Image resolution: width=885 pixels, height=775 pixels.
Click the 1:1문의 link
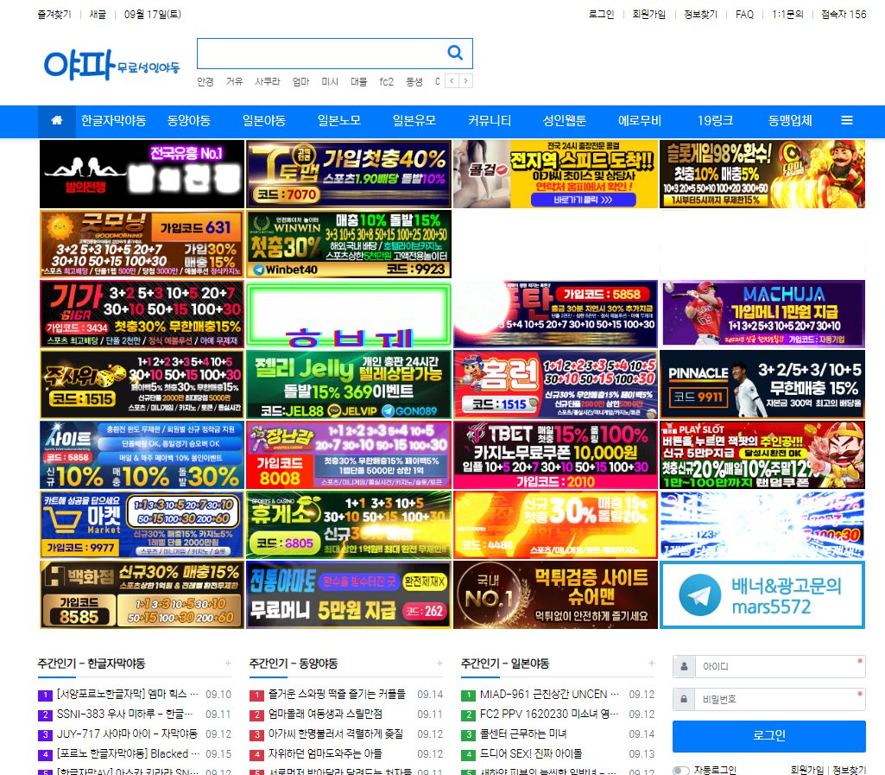pos(787,15)
